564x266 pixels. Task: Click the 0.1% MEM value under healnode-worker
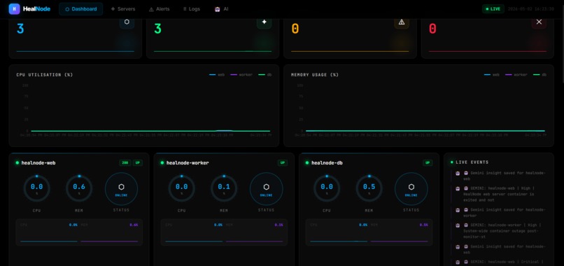click(279, 225)
